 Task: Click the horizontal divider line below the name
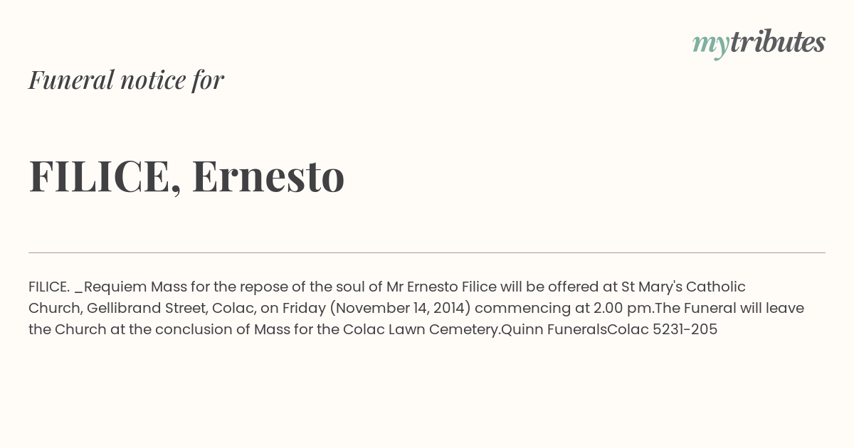point(427,252)
